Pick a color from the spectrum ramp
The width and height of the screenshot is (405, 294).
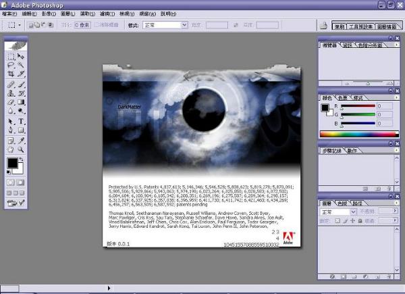tap(359, 134)
